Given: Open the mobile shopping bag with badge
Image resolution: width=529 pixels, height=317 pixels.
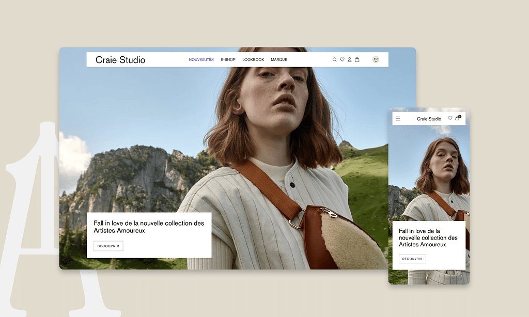Looking at the screenshot, I should click(457, 118).
